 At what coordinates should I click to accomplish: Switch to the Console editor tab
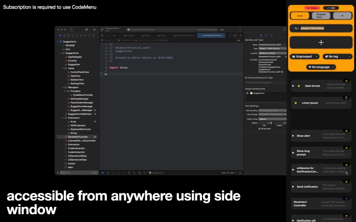coord(129,36)
